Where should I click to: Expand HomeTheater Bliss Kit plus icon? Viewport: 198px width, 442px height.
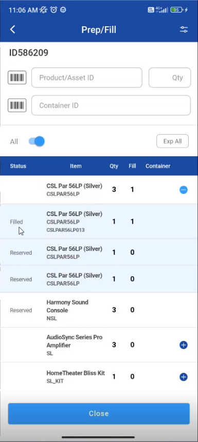coord(184,377)
